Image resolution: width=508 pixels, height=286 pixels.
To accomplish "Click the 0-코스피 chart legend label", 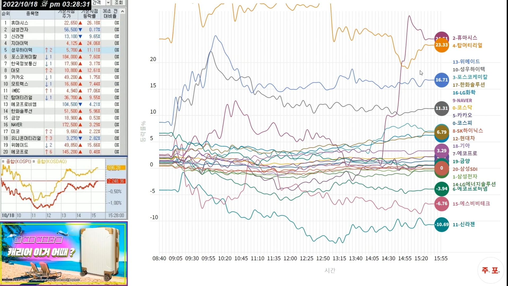I will (462, 123).
